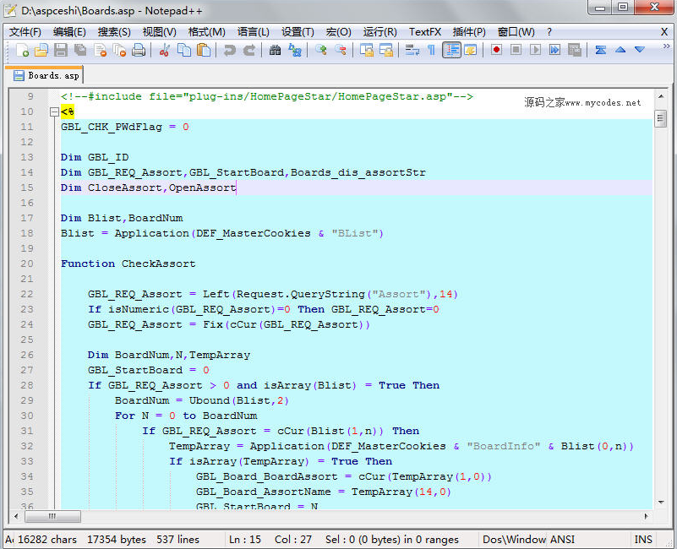Viewport: 677px width, 549px height.
Task: Collapse code block at line 10
Action: pos(54,111)
